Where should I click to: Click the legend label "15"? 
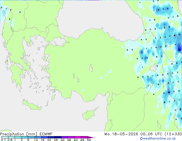42,140
